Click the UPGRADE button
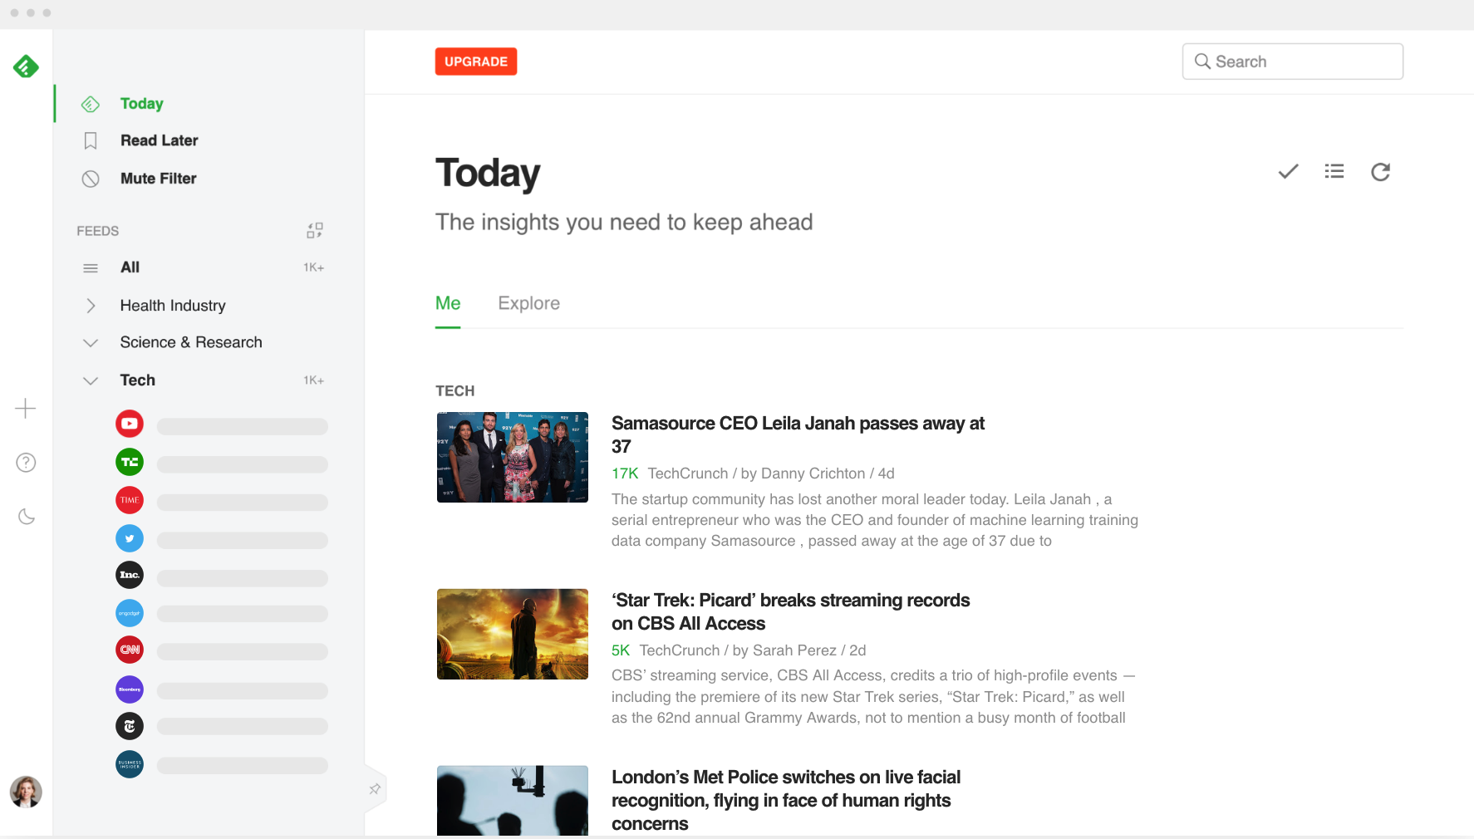The image size is (1474, 839). [476, 61]
